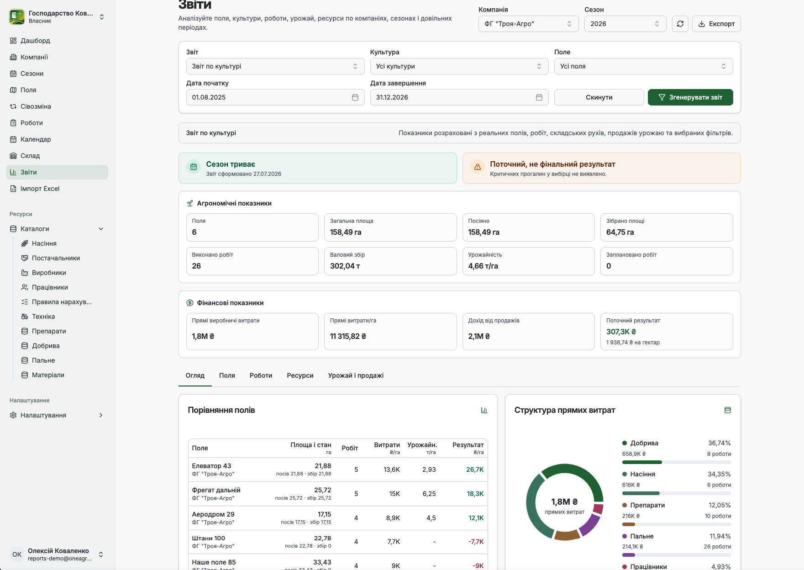Switch to the Роботи tab
Image resolution: width=804 pixels, height=570 pixels.
point(261,375)
